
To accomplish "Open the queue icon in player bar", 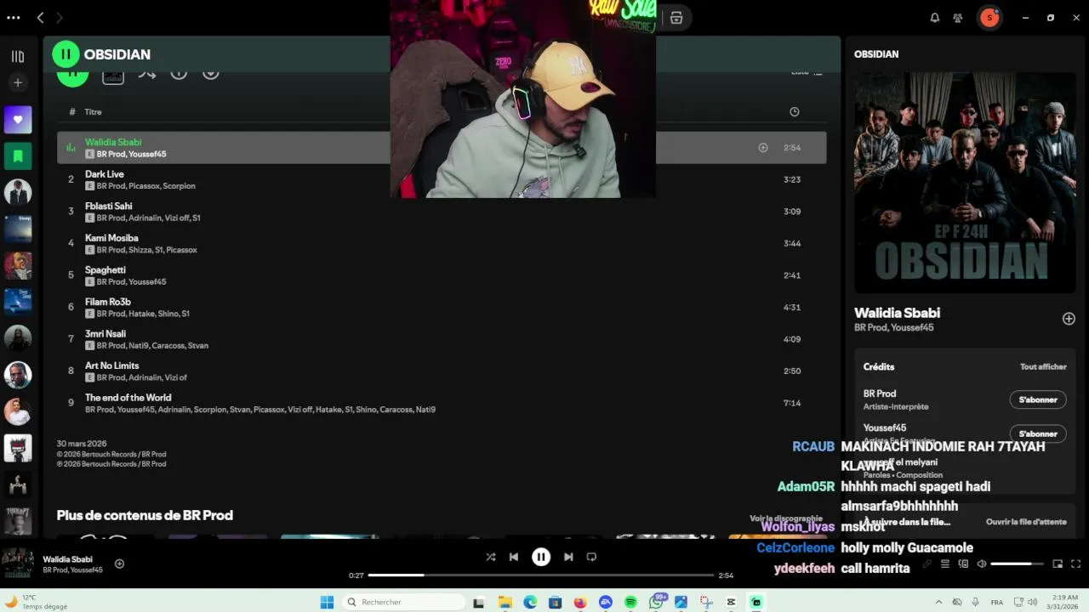I will pos(944,564).
